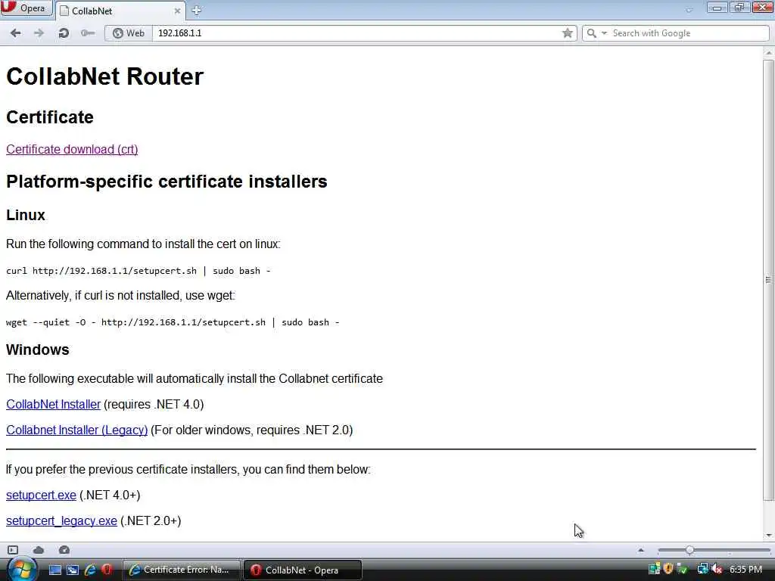Open the security shield tray icon
The image size is (775, 581).
coord(668,569)
